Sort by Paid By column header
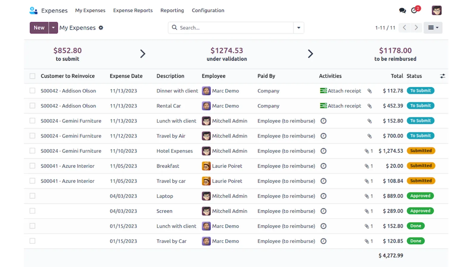Viewport: 475px width, 267px height. (x=266, y=76)
